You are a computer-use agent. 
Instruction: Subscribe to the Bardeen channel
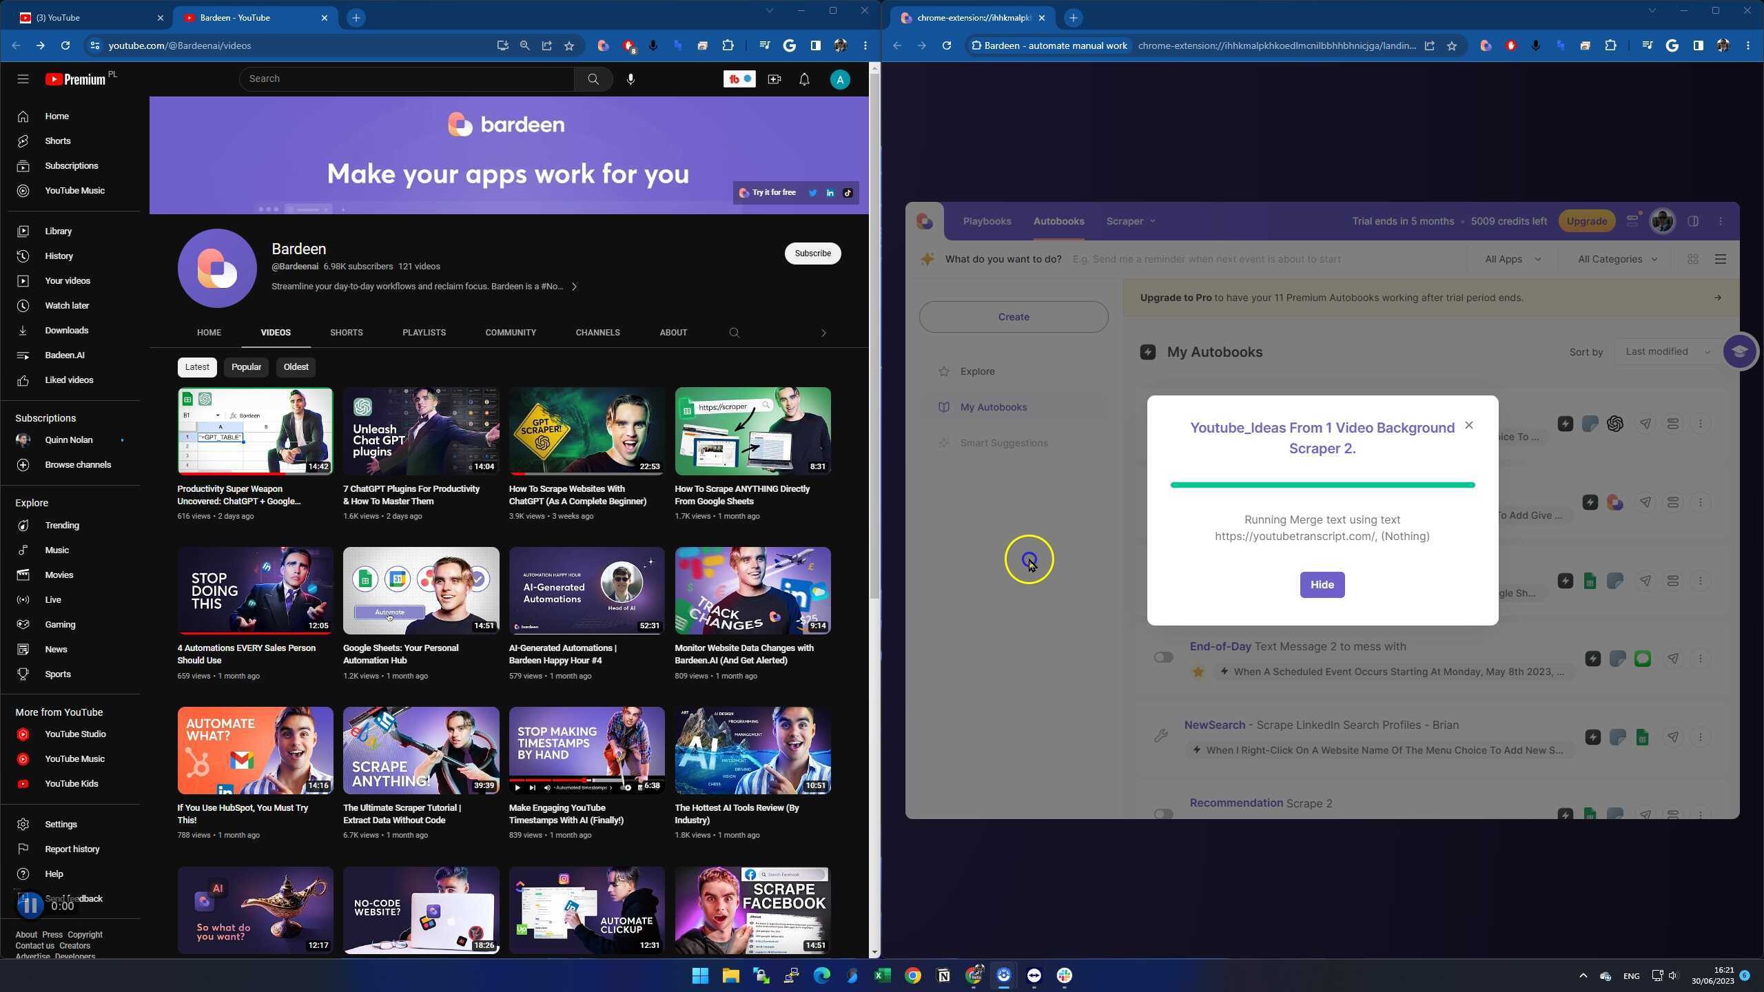click(812, 254)
